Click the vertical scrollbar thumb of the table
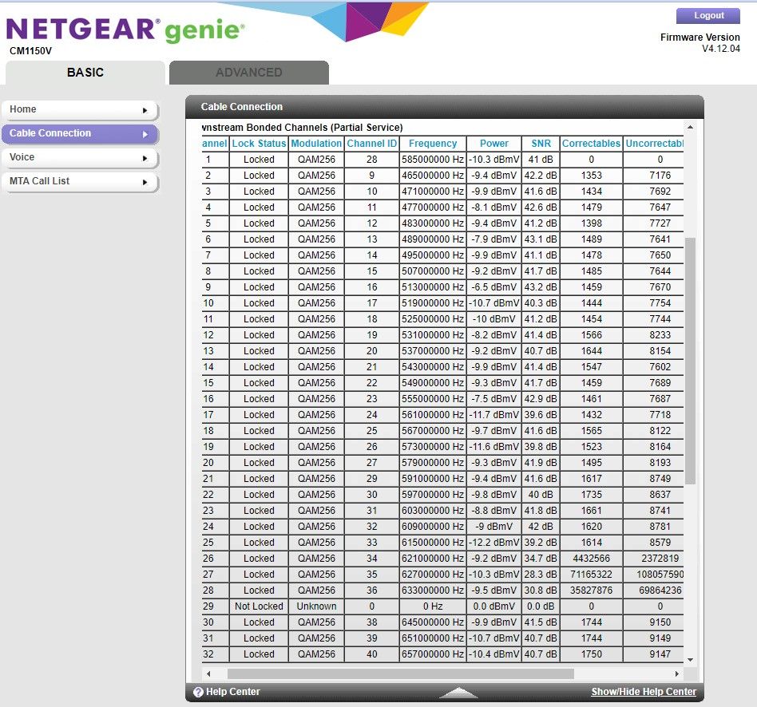The height and width of the screenshot is (707, 757). pos(690,359)
